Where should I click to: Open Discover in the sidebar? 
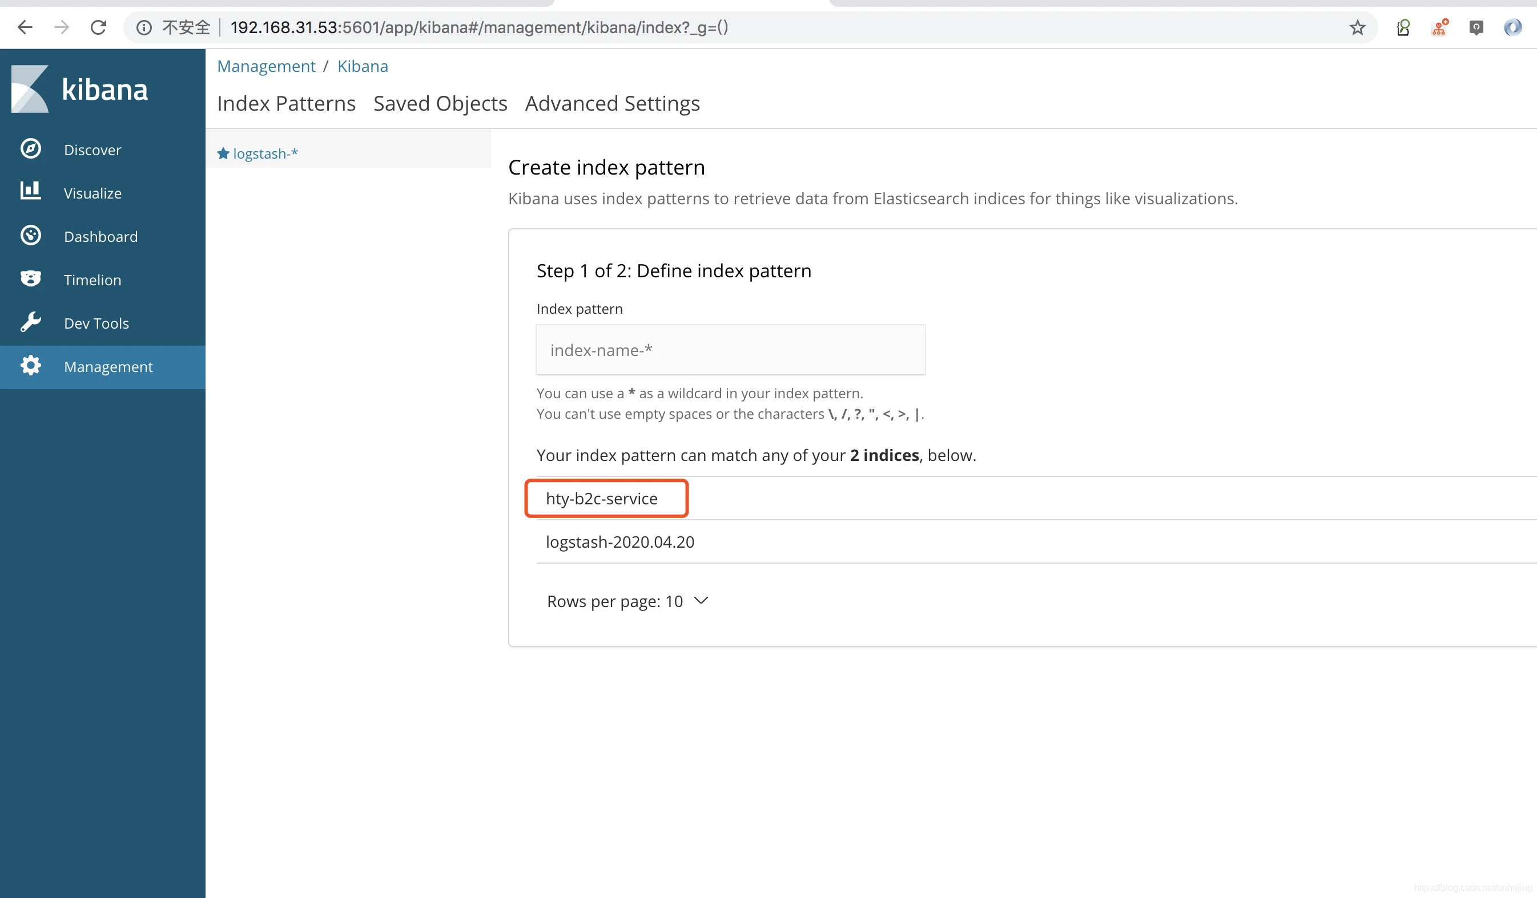pyautogui.click(x=102, y=149)
